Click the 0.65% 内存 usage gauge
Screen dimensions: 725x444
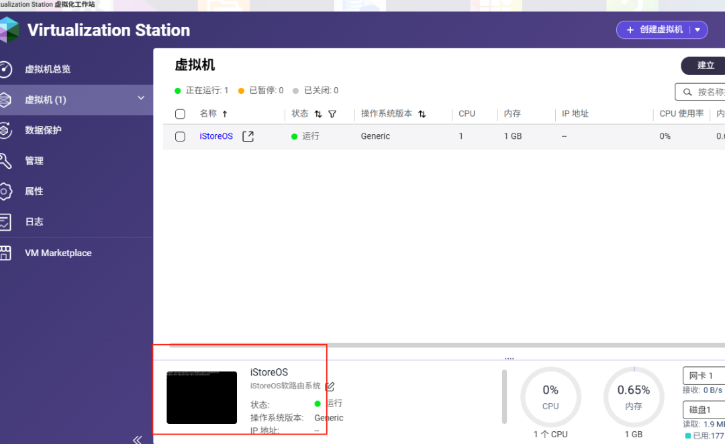(634, 397)
